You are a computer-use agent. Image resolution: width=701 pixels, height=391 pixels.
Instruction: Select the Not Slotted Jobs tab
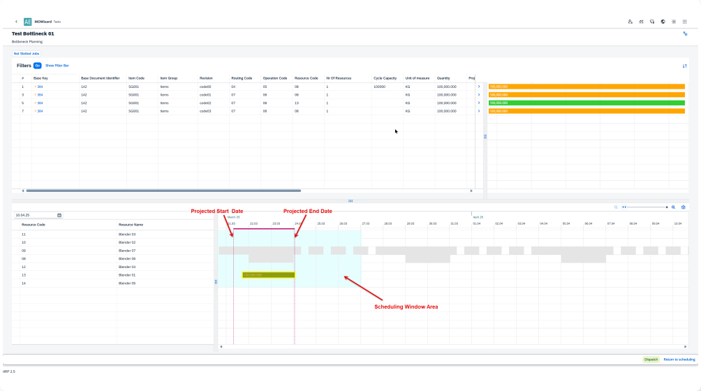point(27,53)
